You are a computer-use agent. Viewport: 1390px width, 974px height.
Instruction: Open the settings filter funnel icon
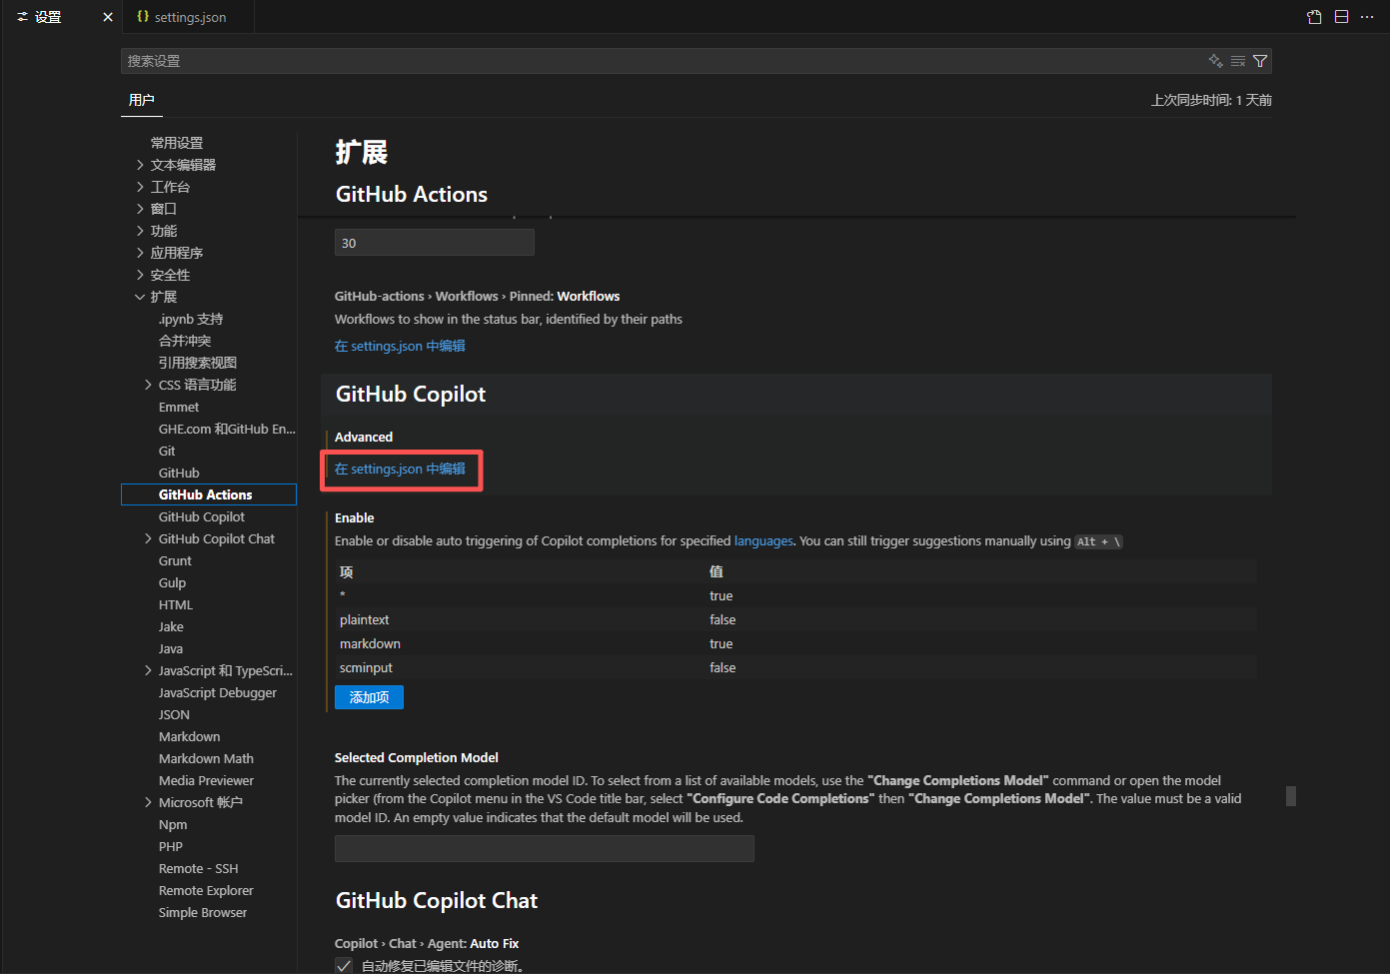click(x=1260, y=61)
